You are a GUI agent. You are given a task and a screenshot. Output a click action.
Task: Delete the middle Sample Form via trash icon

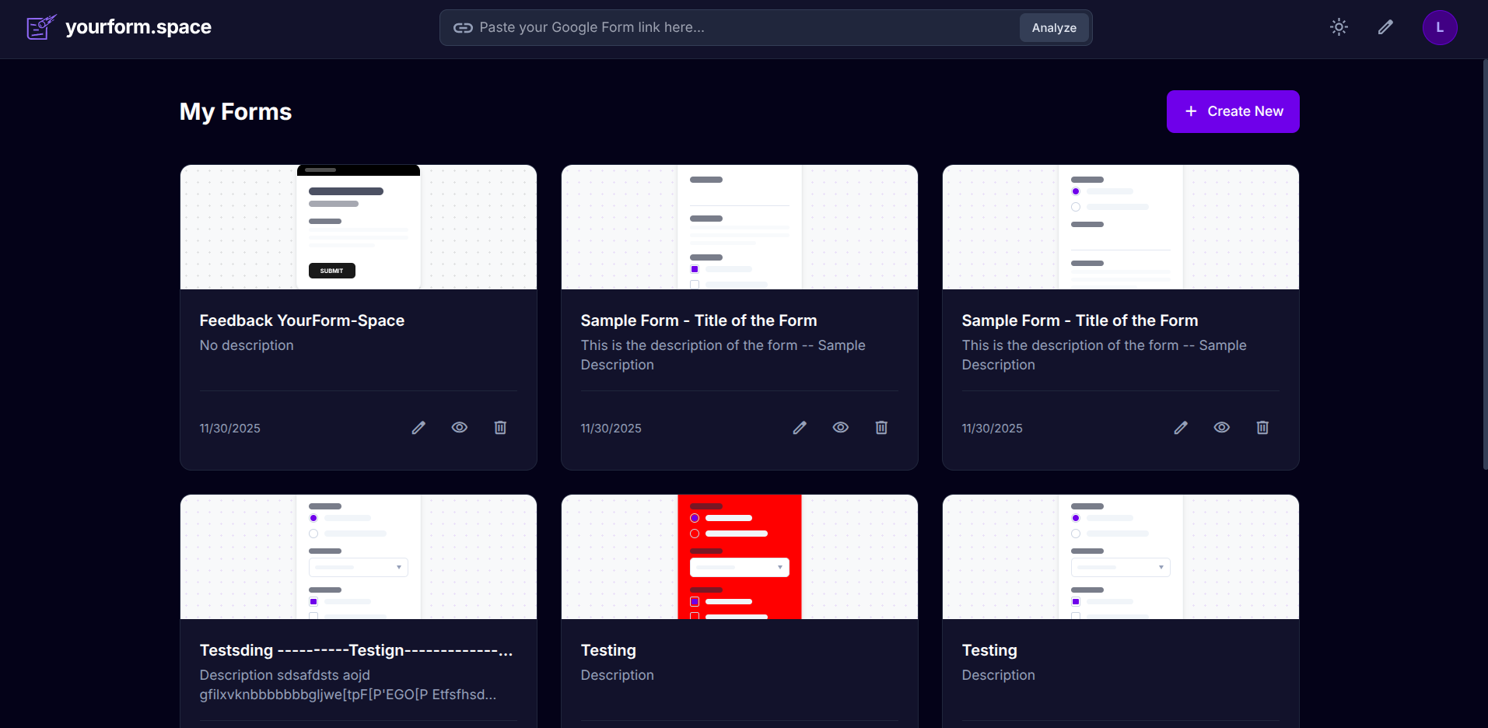tap(881, 428)
